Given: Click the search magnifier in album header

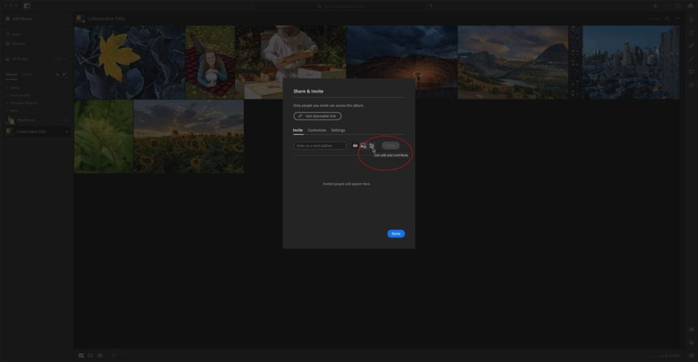Looking at the screenshot, I should coord(667,18).
